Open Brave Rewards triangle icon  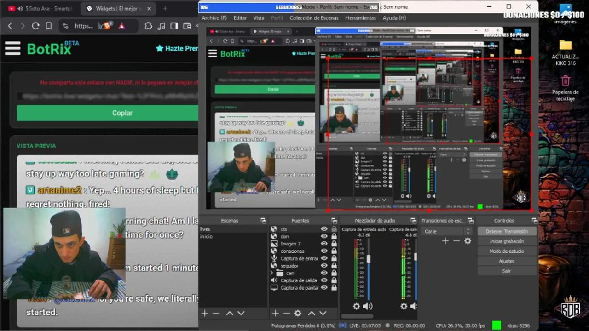[121, 26]
